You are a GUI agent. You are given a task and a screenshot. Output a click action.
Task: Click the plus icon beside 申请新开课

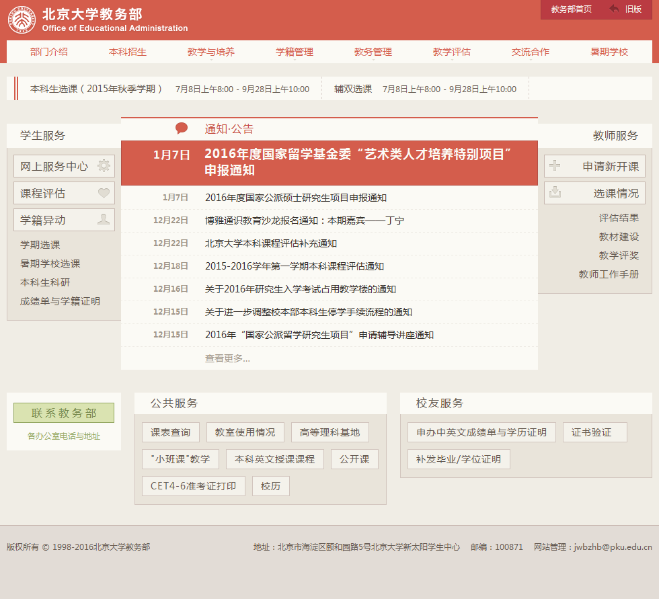(x=555, y=166)
